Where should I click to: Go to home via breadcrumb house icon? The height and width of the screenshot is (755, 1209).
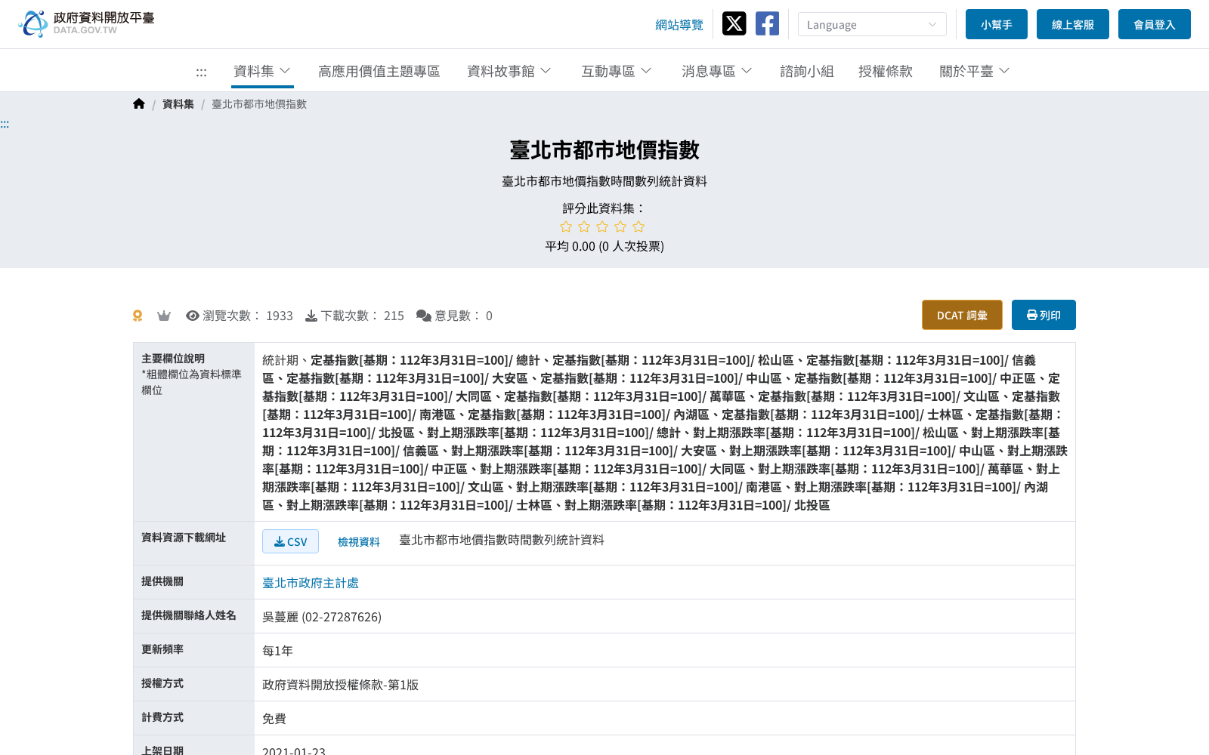(139, 104)
